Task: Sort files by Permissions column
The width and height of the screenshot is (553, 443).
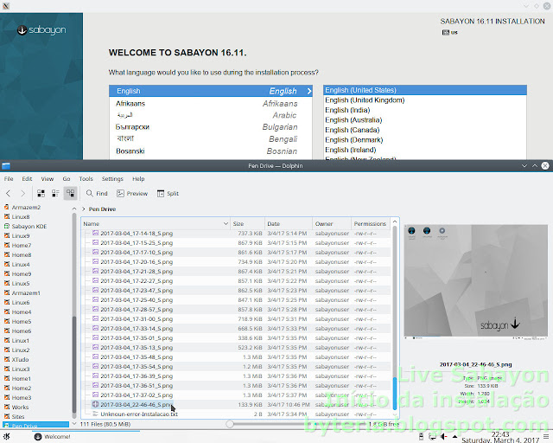Action: [x=371, y=223]
